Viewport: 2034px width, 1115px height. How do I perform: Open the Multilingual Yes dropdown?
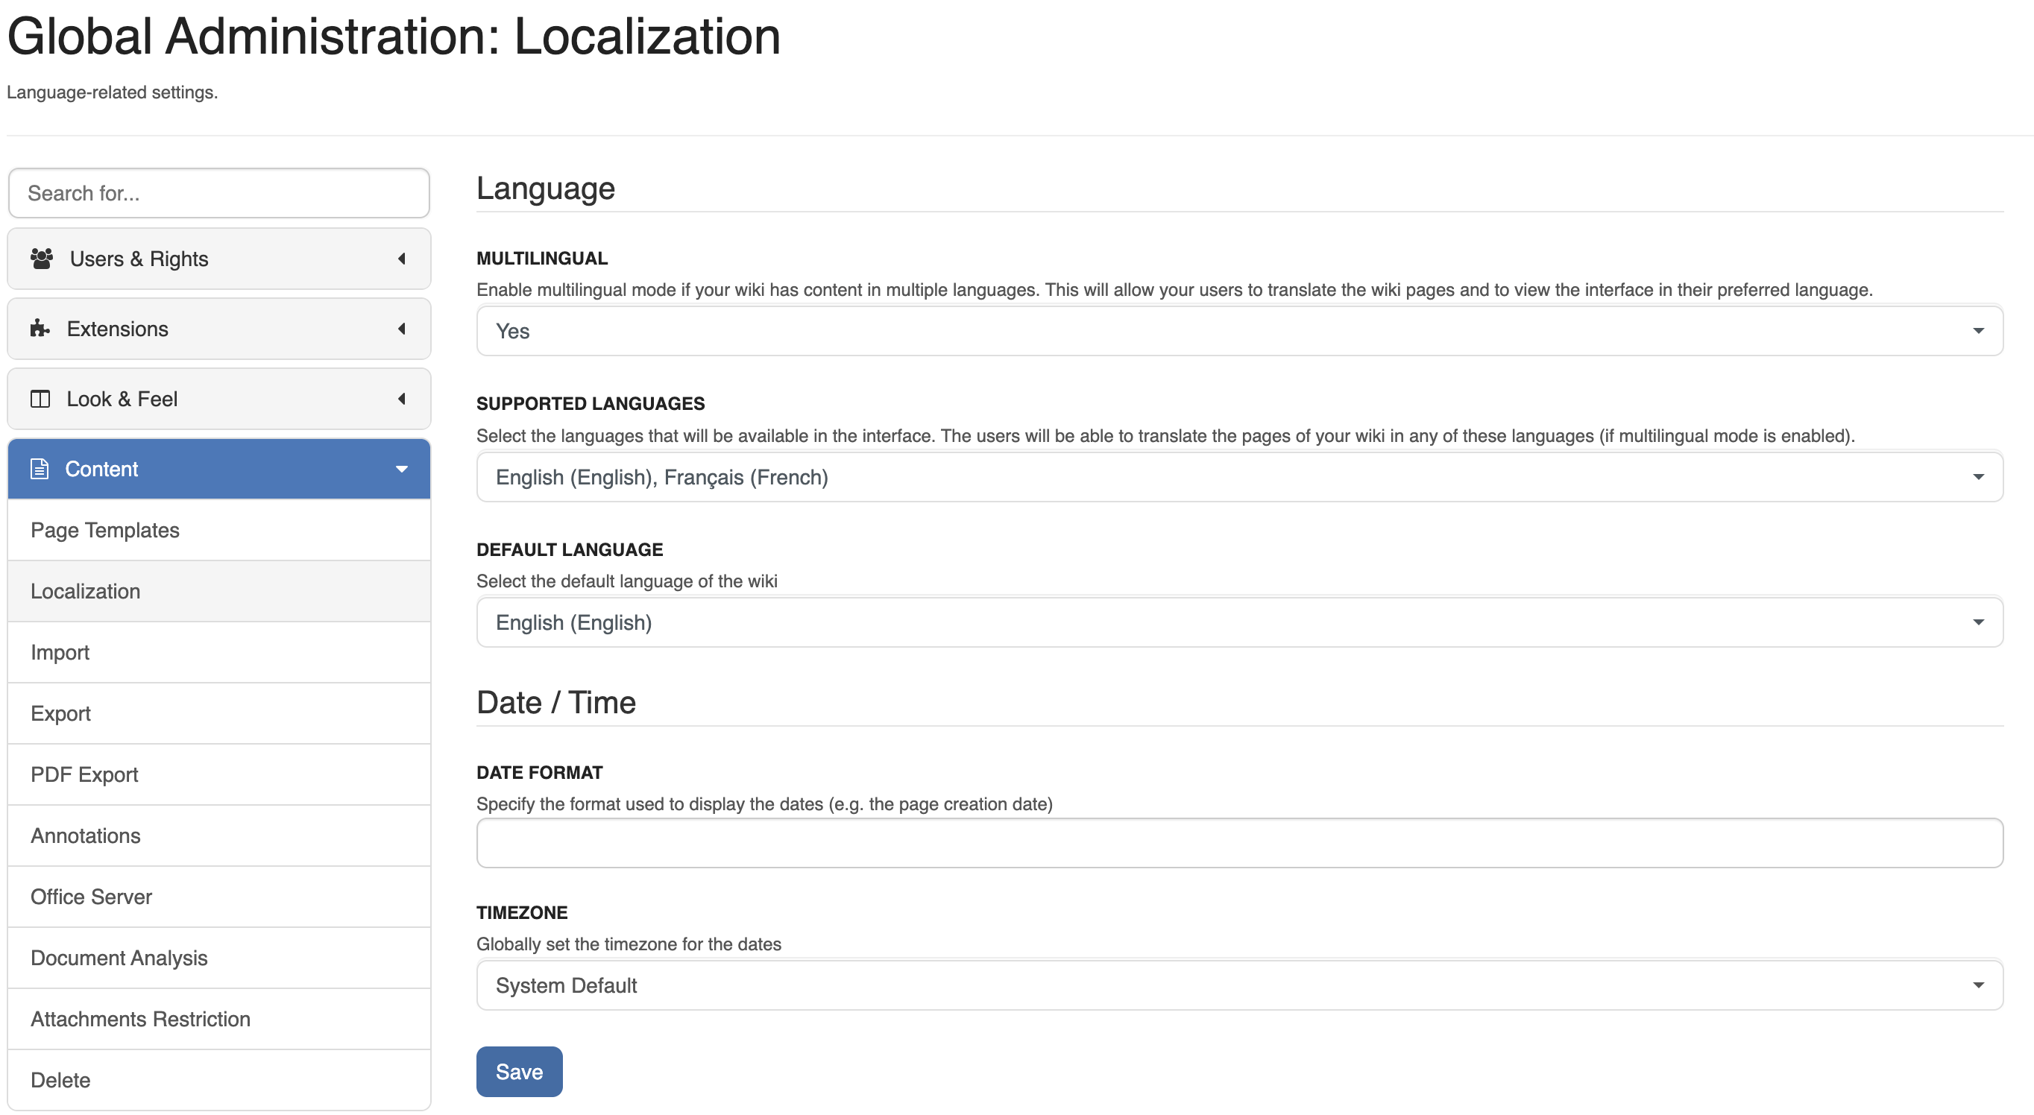coord(1240,331)
